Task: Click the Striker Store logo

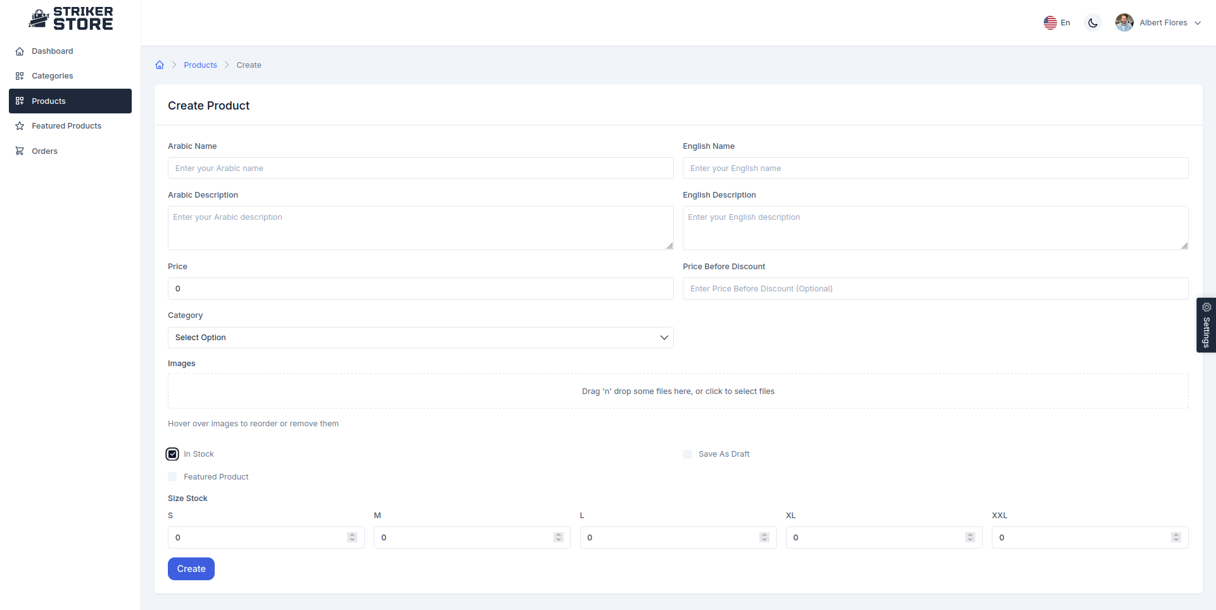Action: pyautogui.click(x=70, y=19)
